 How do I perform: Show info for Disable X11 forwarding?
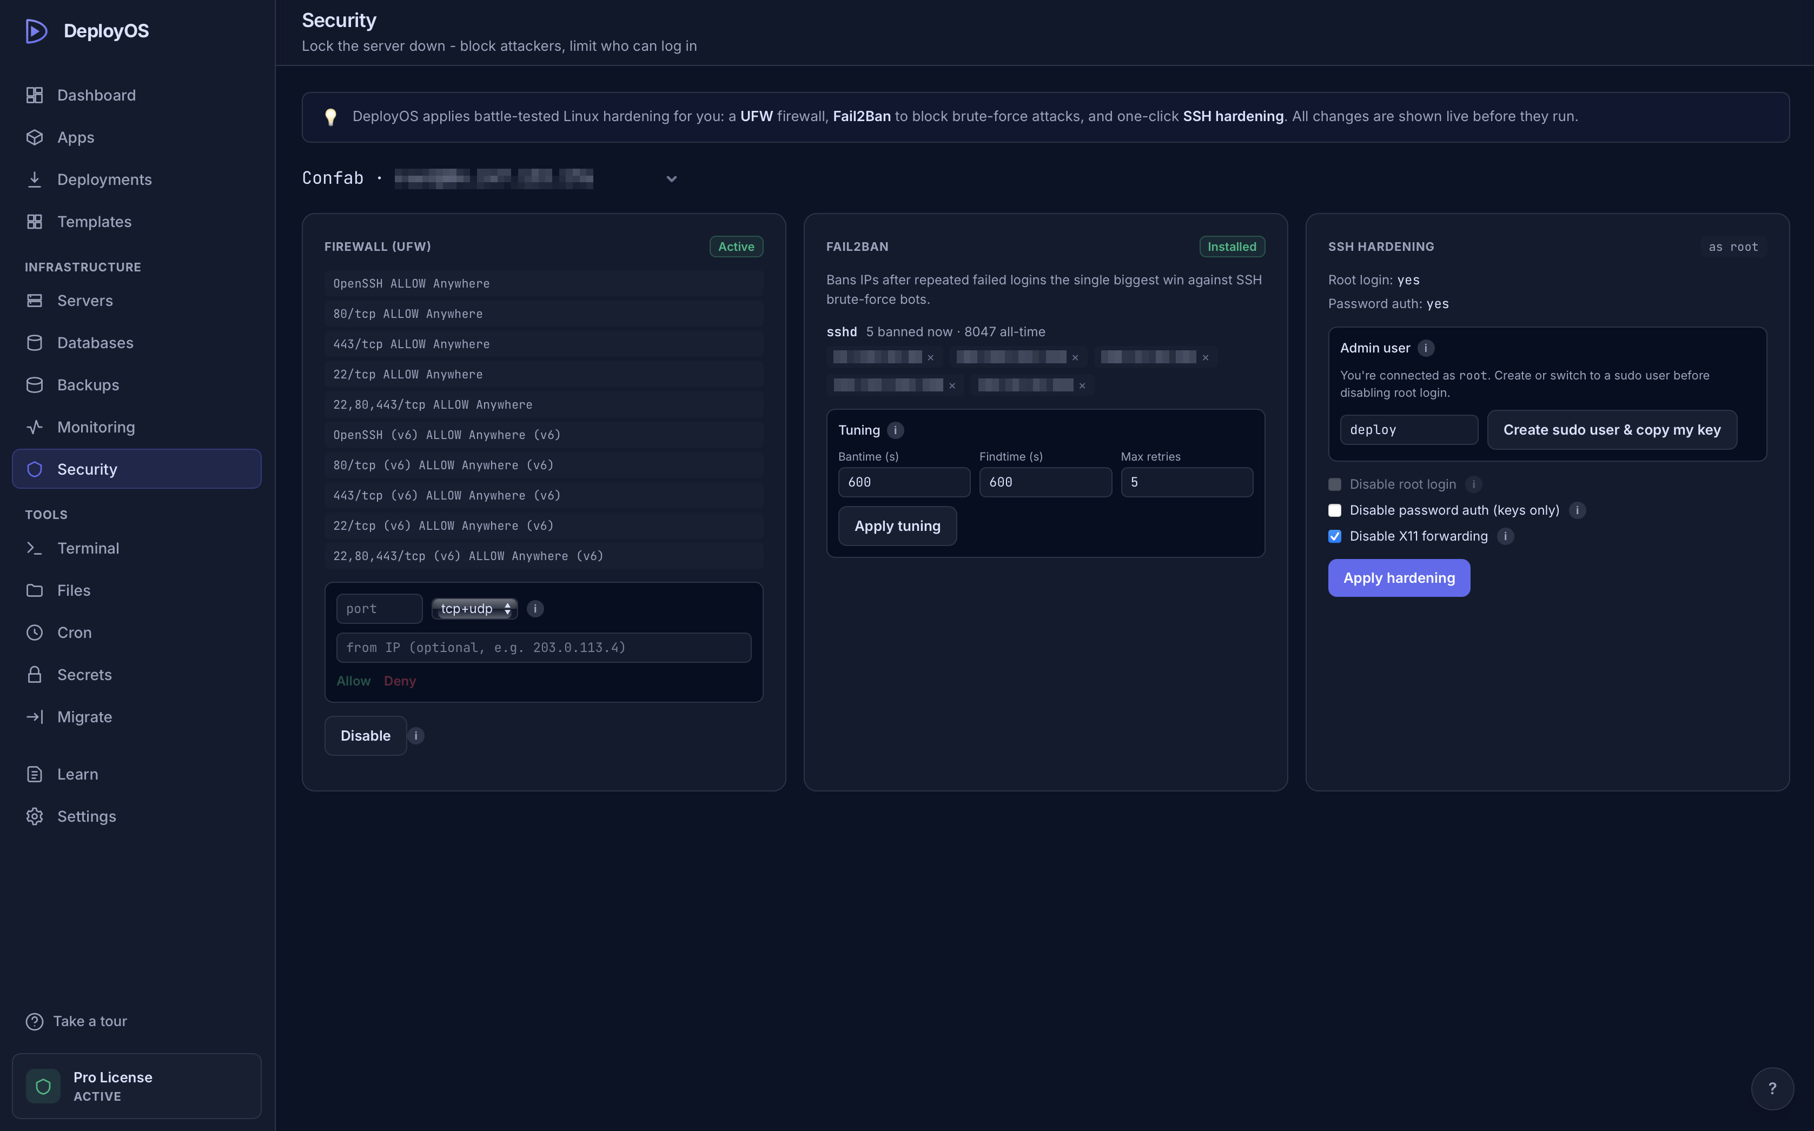(1505, 536)
